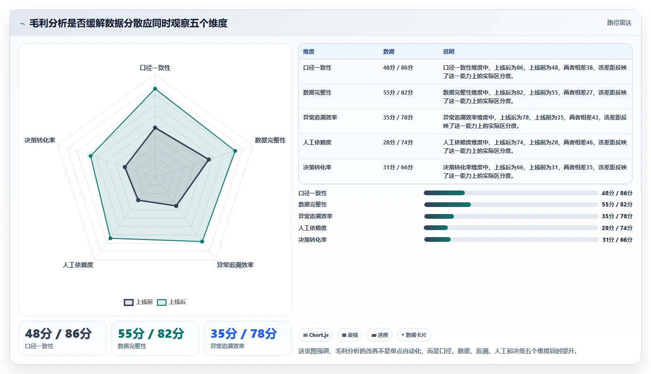Toggle the 上线前 legend swatch
The image size is (651, 374).
point(129,302)
